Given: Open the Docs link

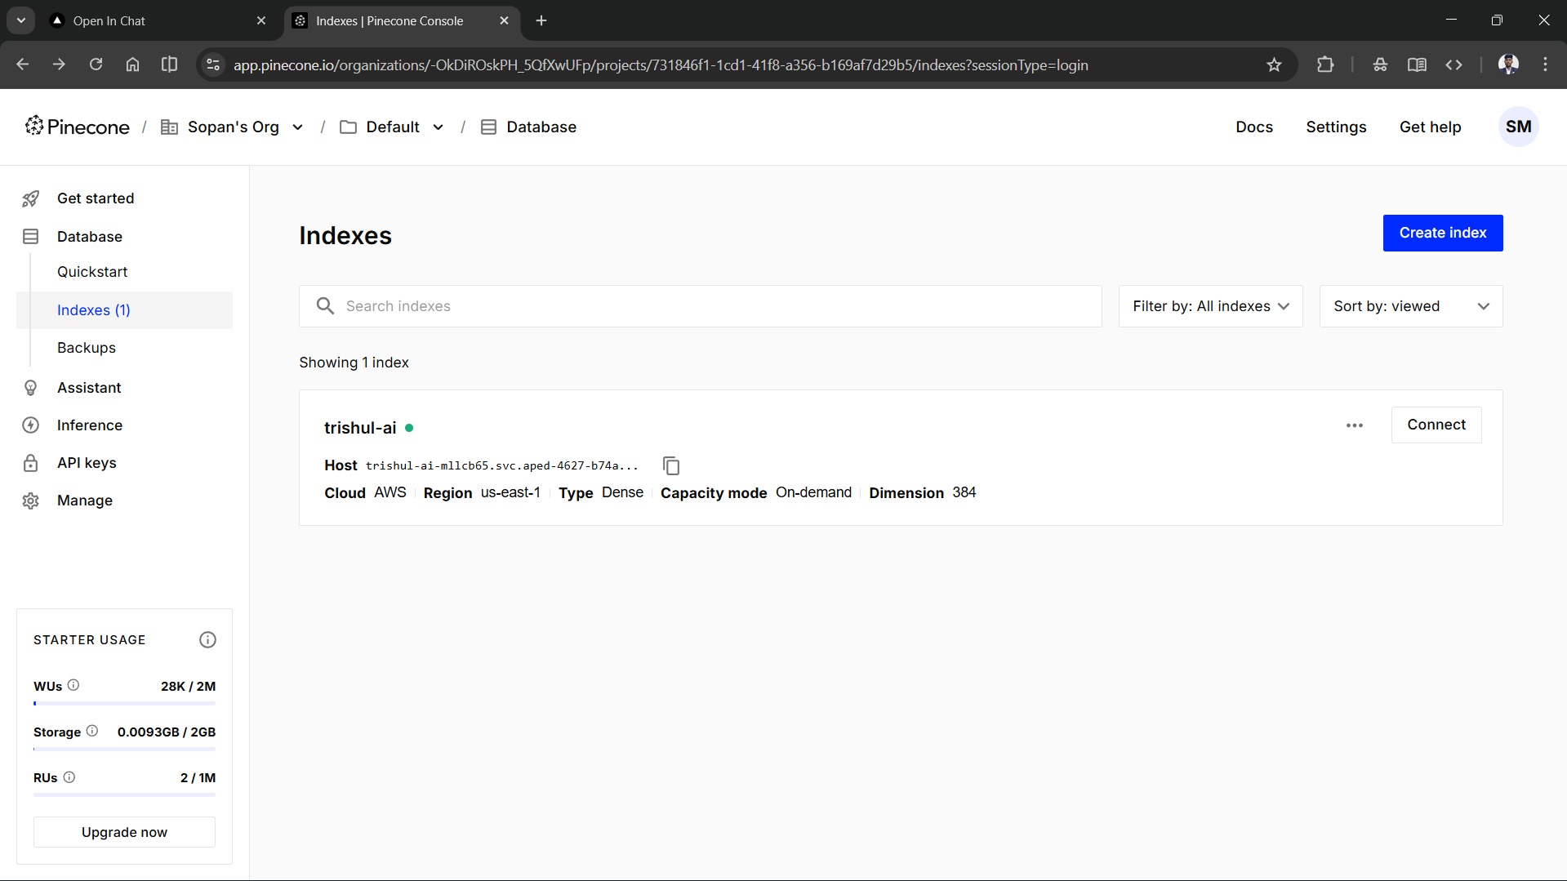Looking at the screenshot, I should [x=1254, y=127].
